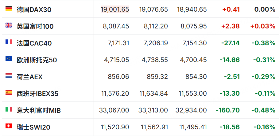Open the 瑞士SWI20 index link
The image size is (279, 136).
pos(33,127)
